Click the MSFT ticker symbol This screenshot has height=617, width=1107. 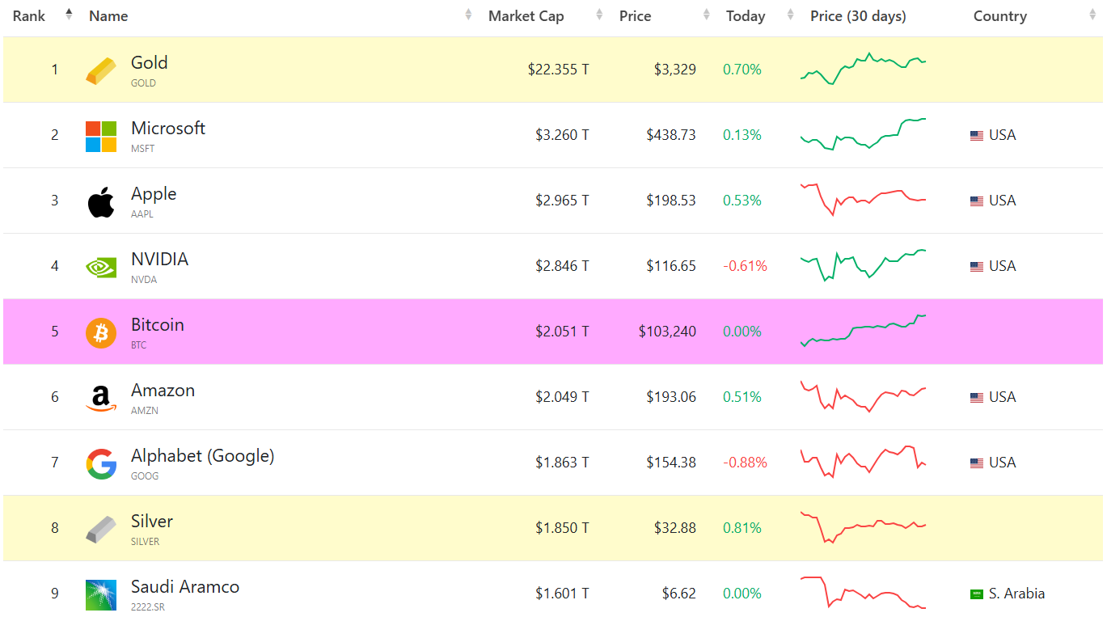(x=143, y=149)
